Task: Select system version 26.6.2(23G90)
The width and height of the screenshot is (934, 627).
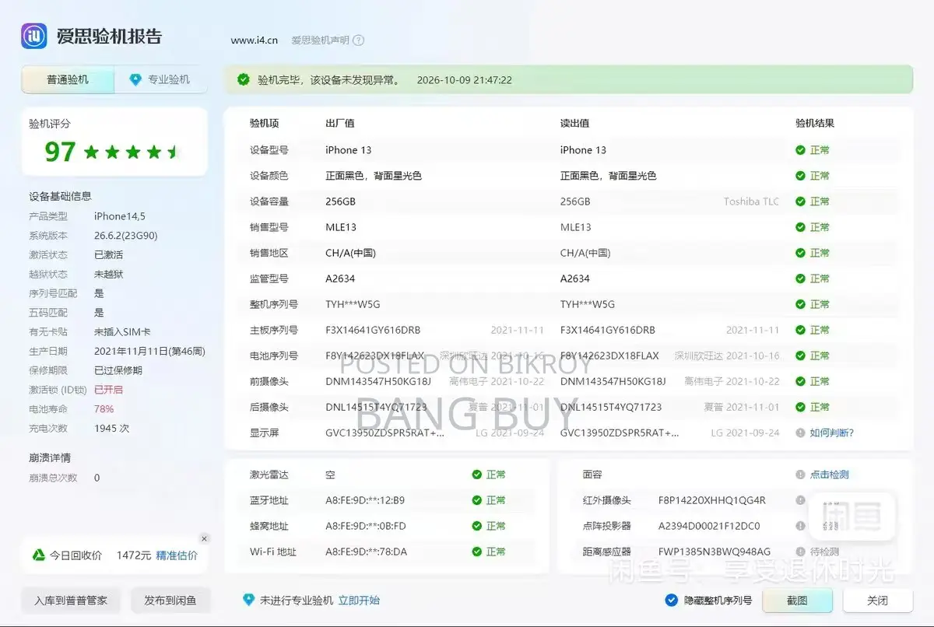Action: point(126,236)
